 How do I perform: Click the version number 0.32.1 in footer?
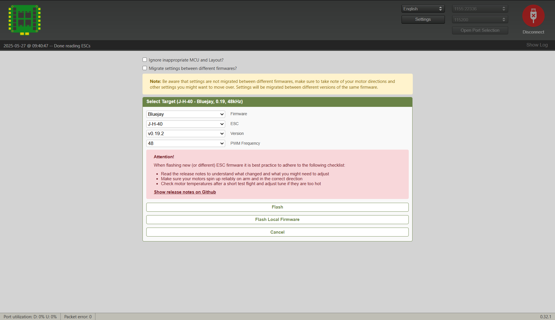[545, 317]
